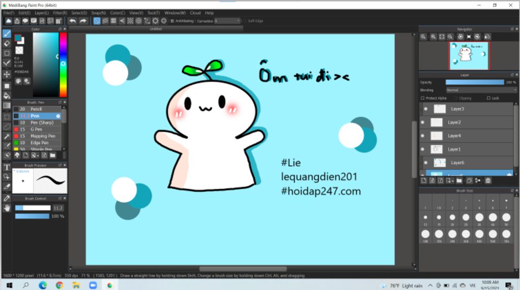
Task: Click the rainbow hue slider bar
Action: pyautogui.click(x=63, y=64)
